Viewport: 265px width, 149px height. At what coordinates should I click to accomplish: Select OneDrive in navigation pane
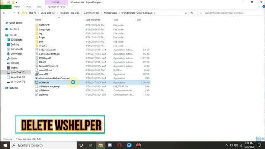pos(14,29)
